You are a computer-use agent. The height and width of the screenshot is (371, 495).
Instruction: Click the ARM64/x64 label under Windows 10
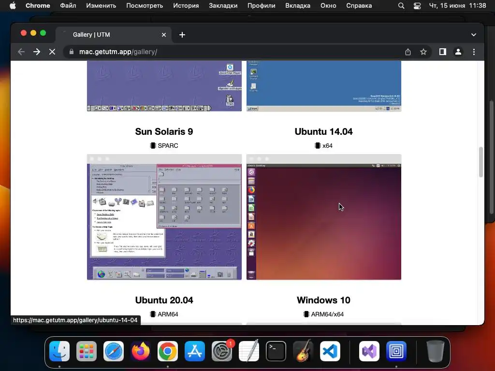[323, 314]
